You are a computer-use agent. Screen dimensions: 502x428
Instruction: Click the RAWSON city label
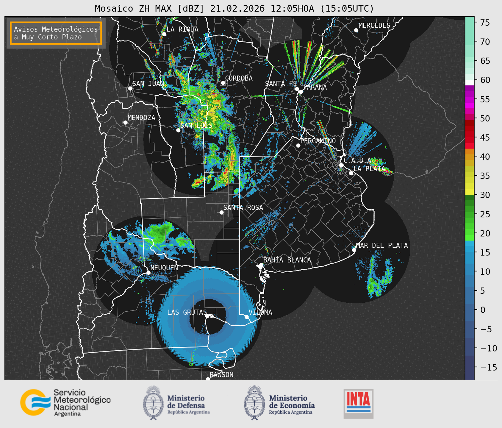(221, 375)
